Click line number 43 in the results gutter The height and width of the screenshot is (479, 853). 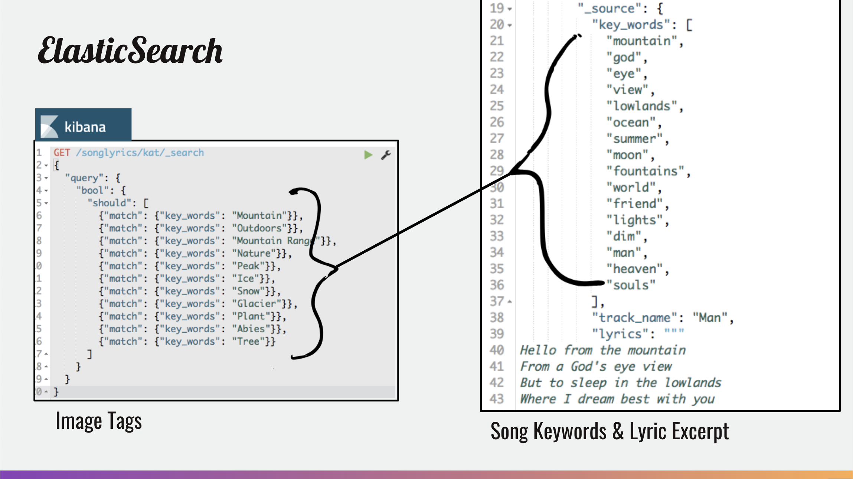click(497, 399)
